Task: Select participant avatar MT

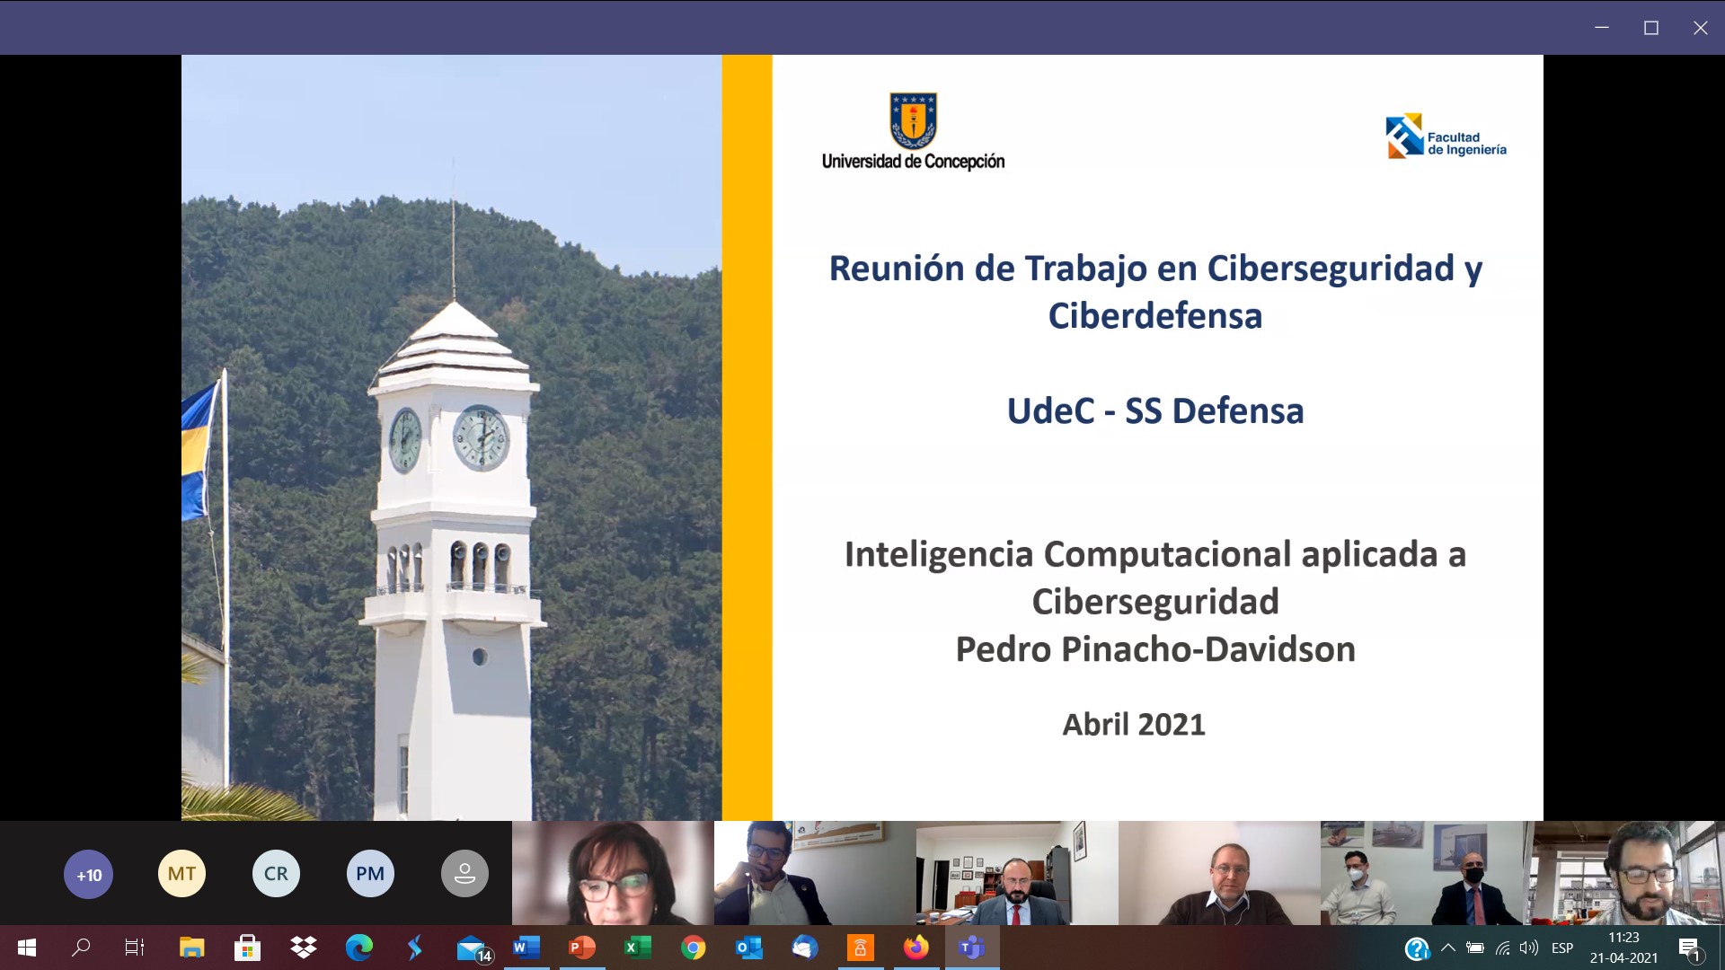Action: click(x=181, y=874)
